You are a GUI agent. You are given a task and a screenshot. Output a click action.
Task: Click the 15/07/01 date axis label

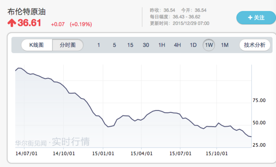(180, 154)
